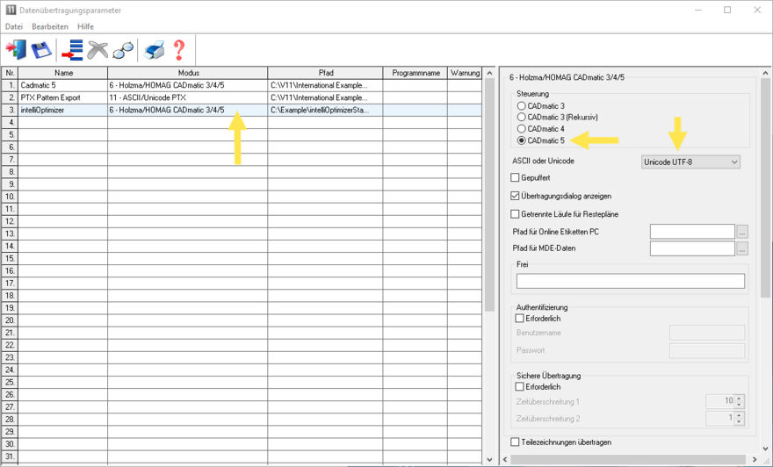The height and width of the screenshot is (467, 773).
Task: Click the exit door toolbar icon
Action: (17, 50)
